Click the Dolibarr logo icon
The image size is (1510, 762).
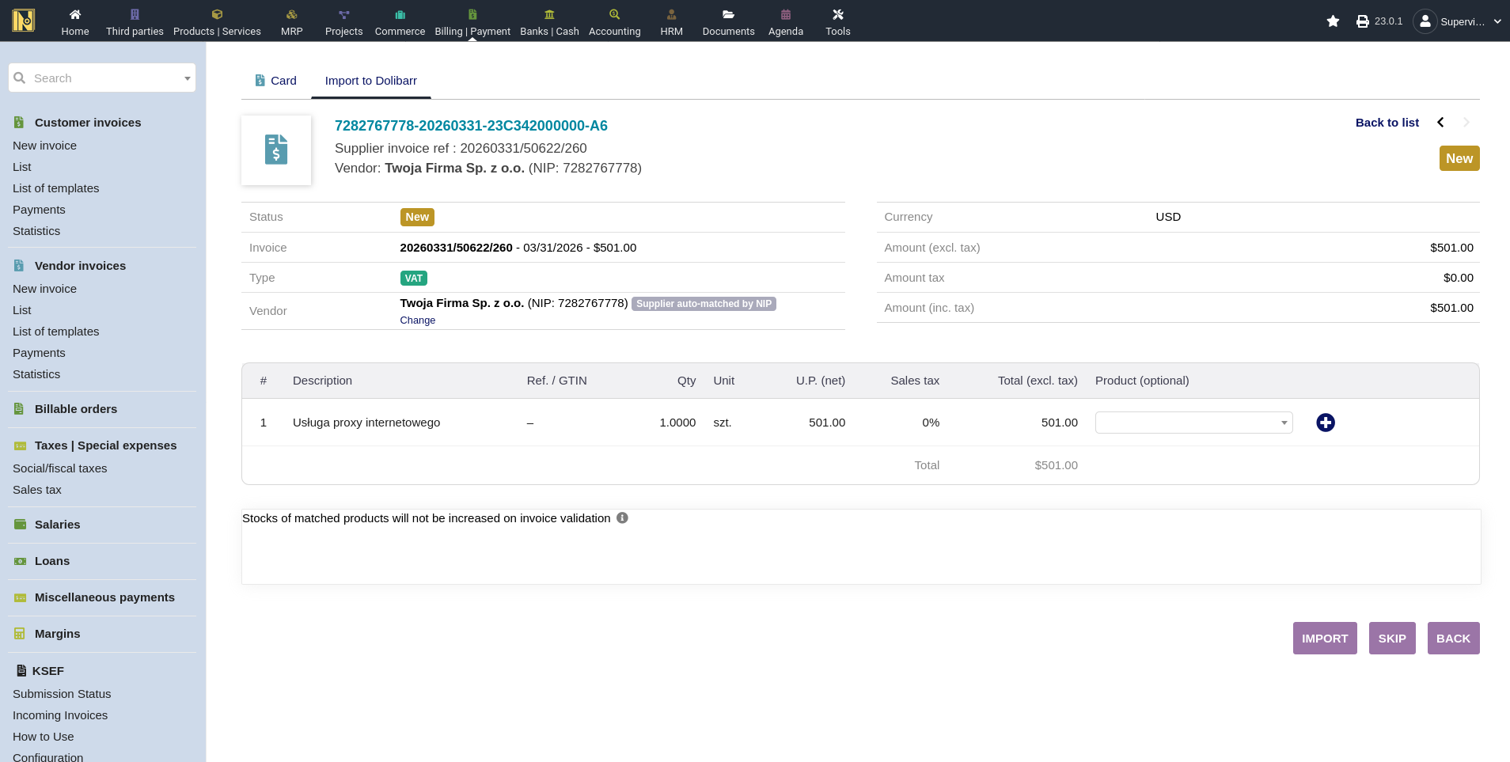pyautogui.click(x=24, y=21)
